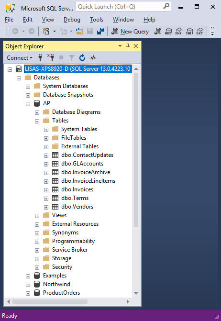Click the Quick Launch magnifier icon

[x=166, y=6]
